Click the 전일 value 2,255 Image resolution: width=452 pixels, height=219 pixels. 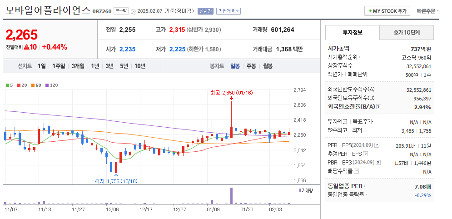pos(127,30)
